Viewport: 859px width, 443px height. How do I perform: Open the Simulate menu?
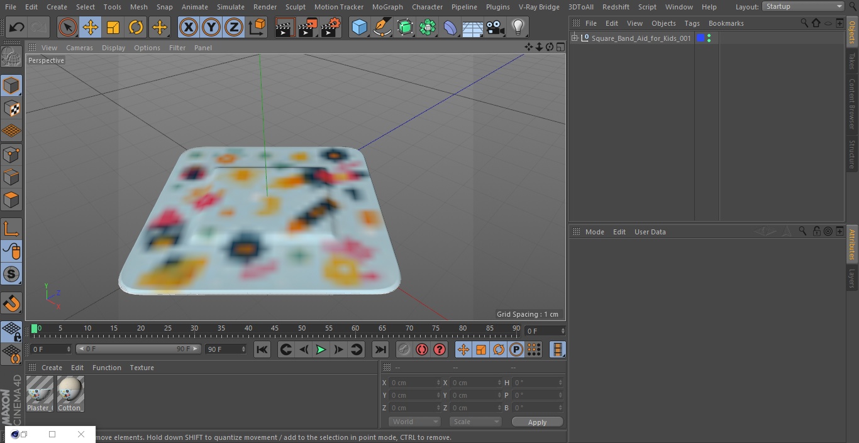click(230, 7)
